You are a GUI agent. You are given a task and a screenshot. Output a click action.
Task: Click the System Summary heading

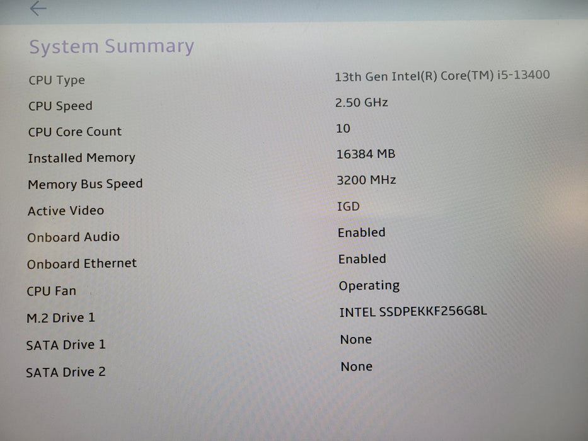(112, 47)
